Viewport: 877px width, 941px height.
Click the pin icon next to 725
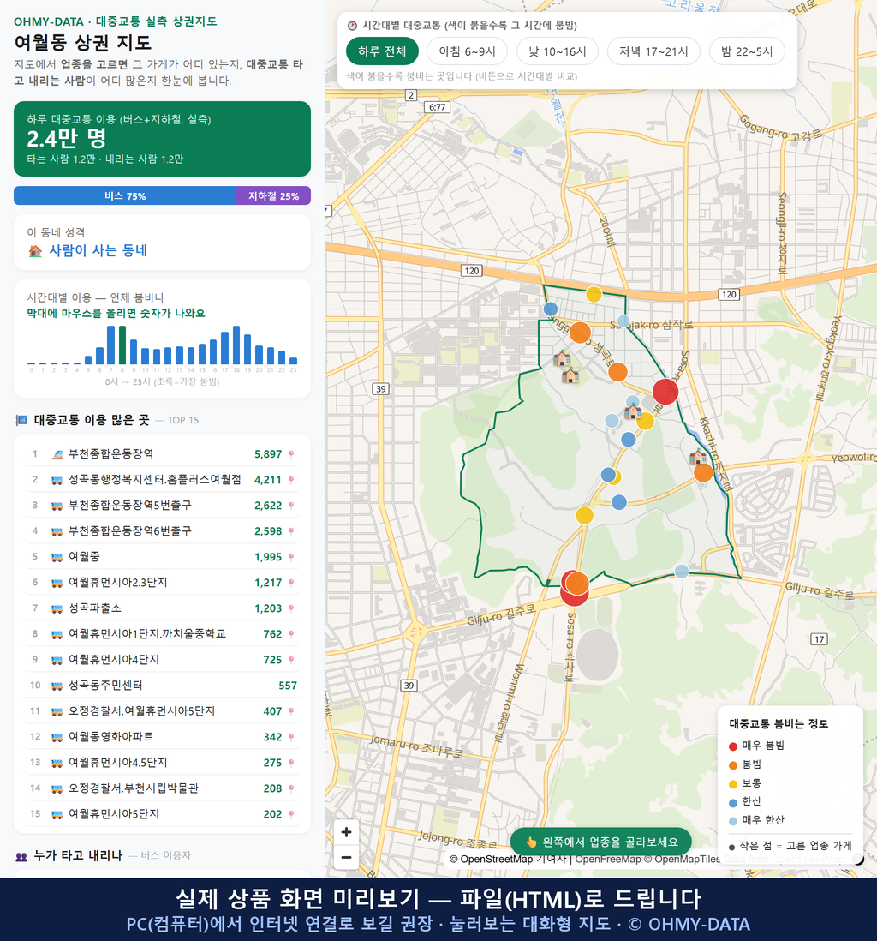291,660
